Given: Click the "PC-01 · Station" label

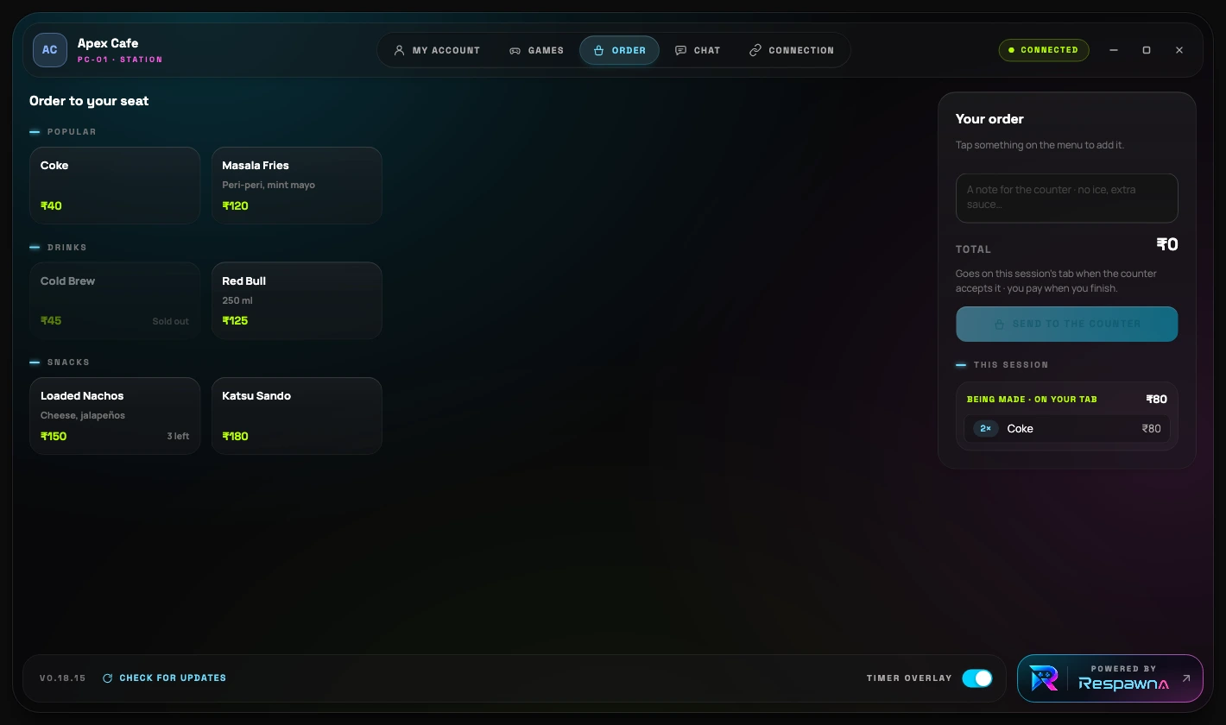Looking at the screenshot, I should 120,60.
